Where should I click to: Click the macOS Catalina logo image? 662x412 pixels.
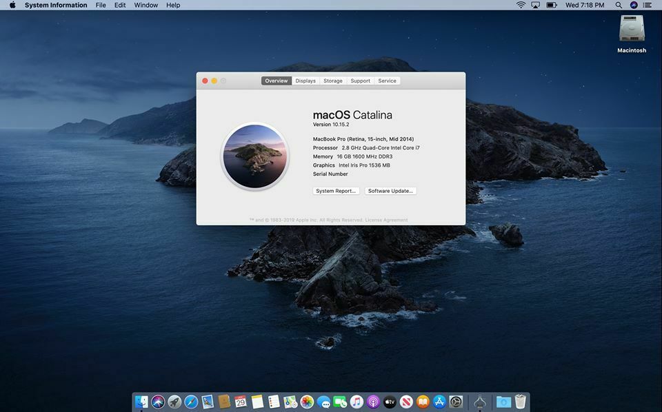[x=255, y=156]
